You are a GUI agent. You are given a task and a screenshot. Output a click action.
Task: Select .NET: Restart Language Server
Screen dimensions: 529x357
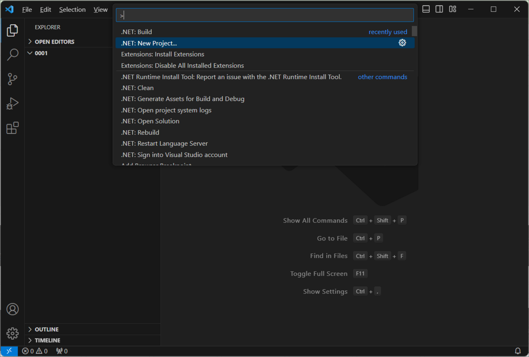264,143
